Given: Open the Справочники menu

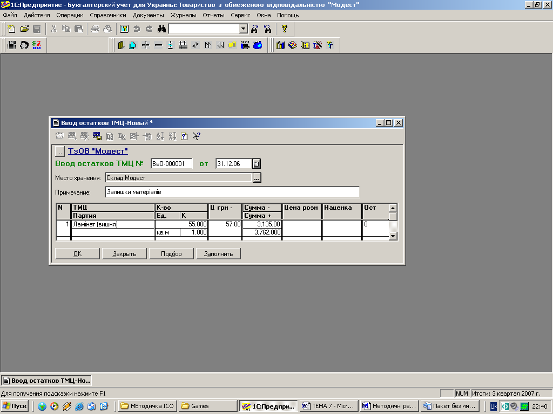Looking at the screenshot, I should (108, 15).
